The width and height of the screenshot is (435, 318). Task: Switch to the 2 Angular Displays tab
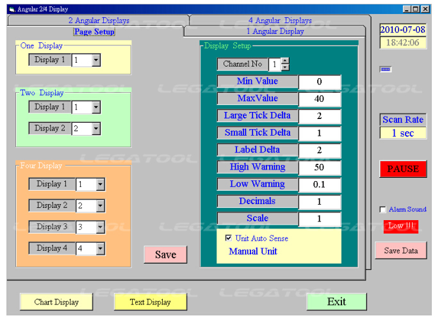click(99, 20)
